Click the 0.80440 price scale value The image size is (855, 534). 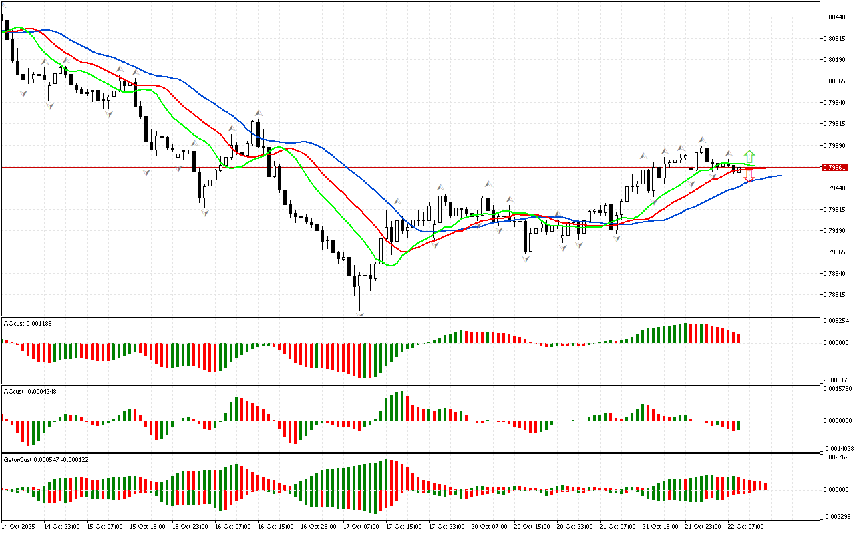point(835,17)
